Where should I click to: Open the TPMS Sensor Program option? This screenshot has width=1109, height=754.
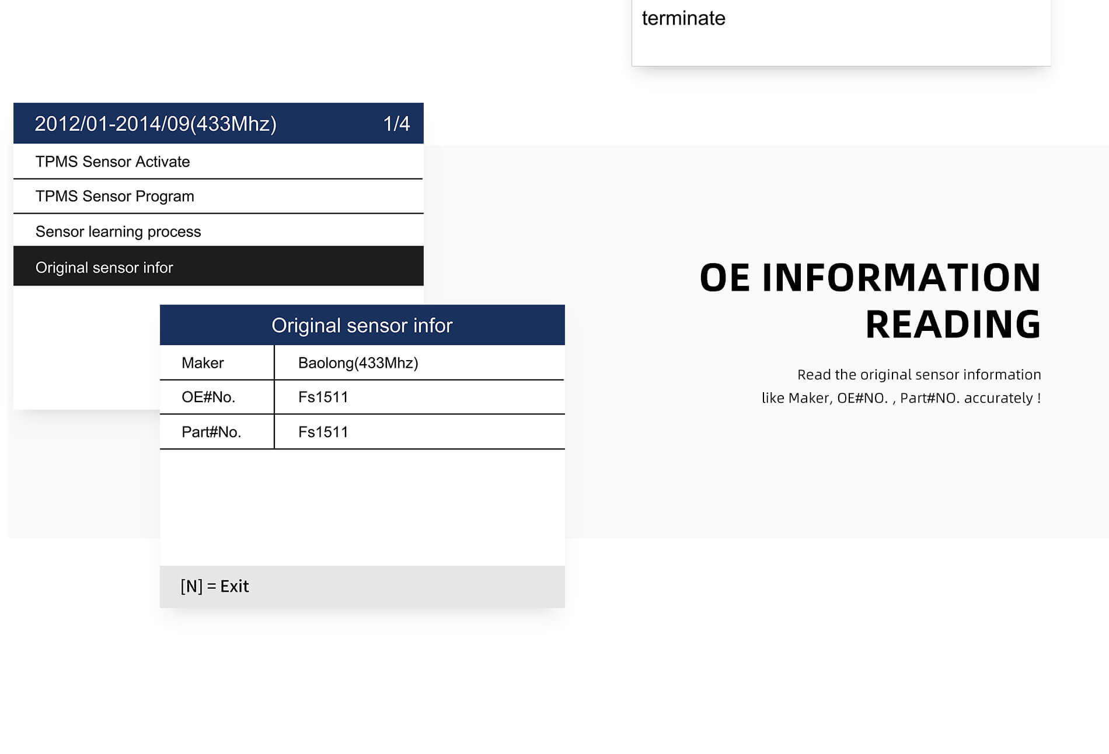tap(115, 197)
